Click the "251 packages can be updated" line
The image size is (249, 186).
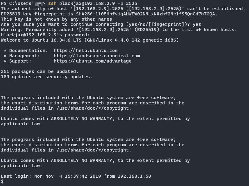click(40, 71)
